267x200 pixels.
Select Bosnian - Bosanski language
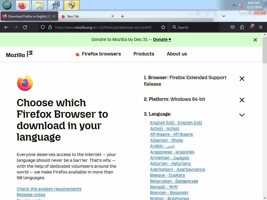pos(169,193)
